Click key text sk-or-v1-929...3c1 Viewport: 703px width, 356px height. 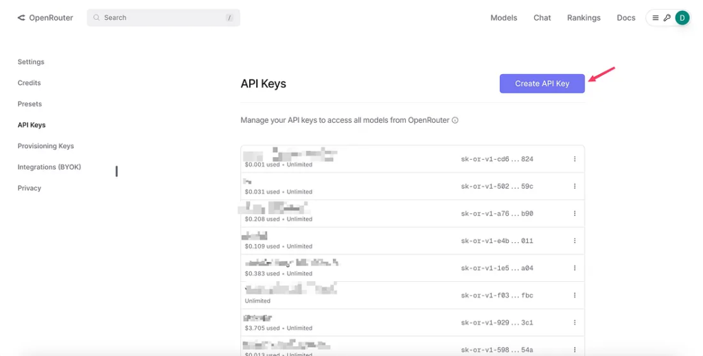[x=497, y=323]
